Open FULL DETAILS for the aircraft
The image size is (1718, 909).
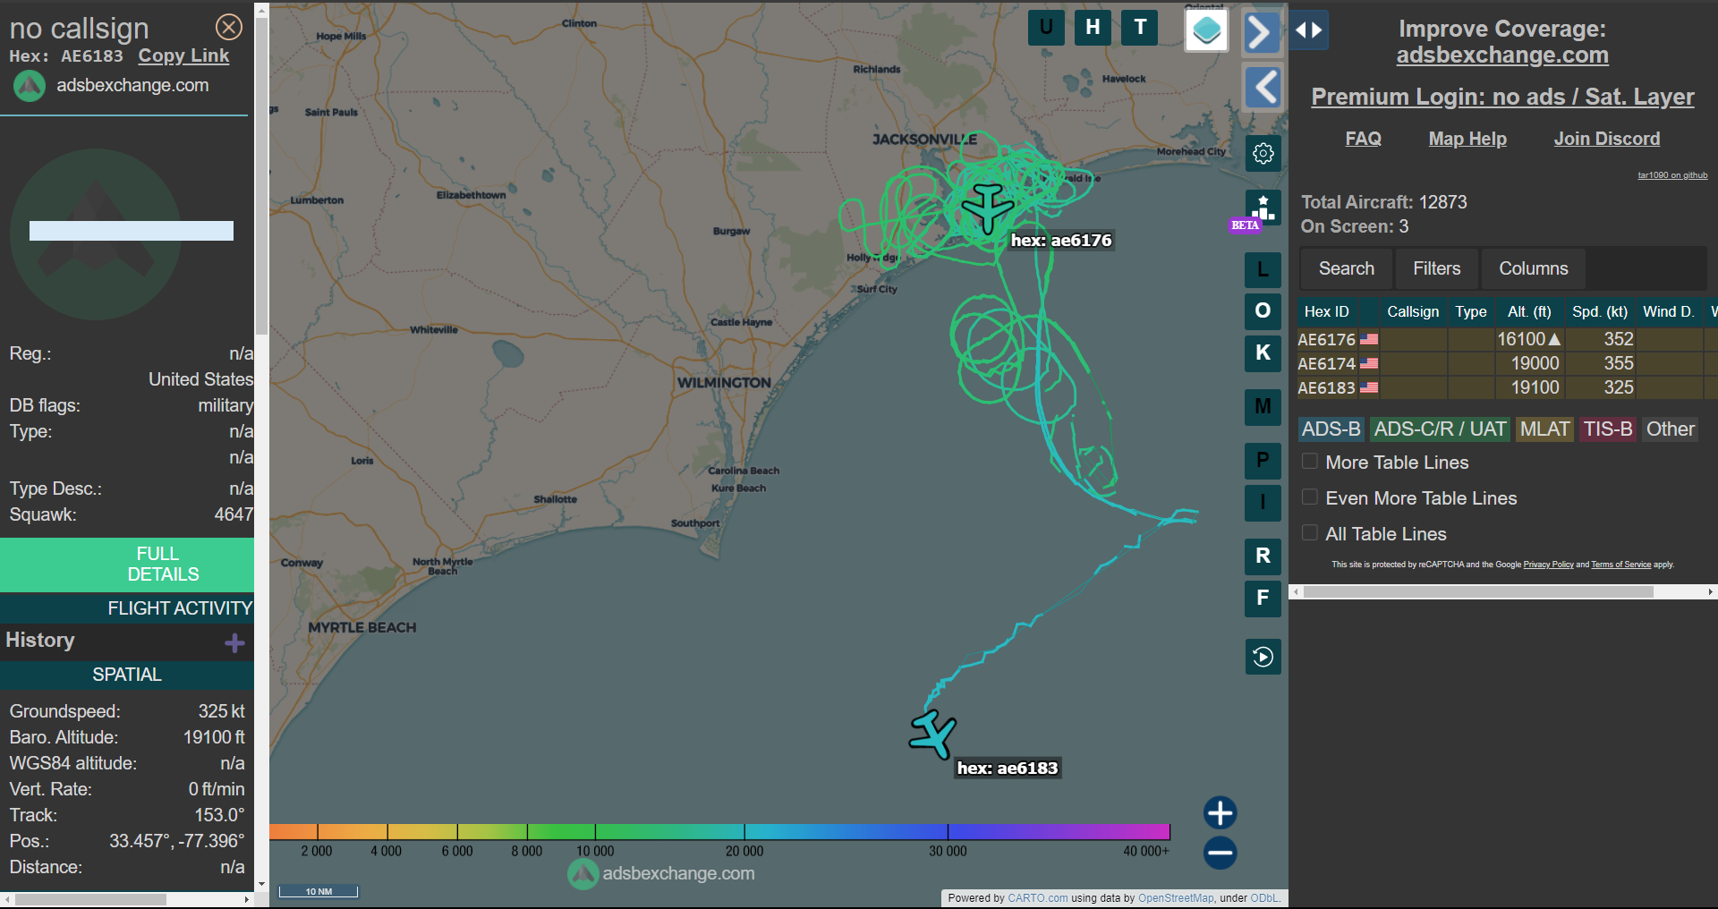pyautogui.click(x=127, y=564)
